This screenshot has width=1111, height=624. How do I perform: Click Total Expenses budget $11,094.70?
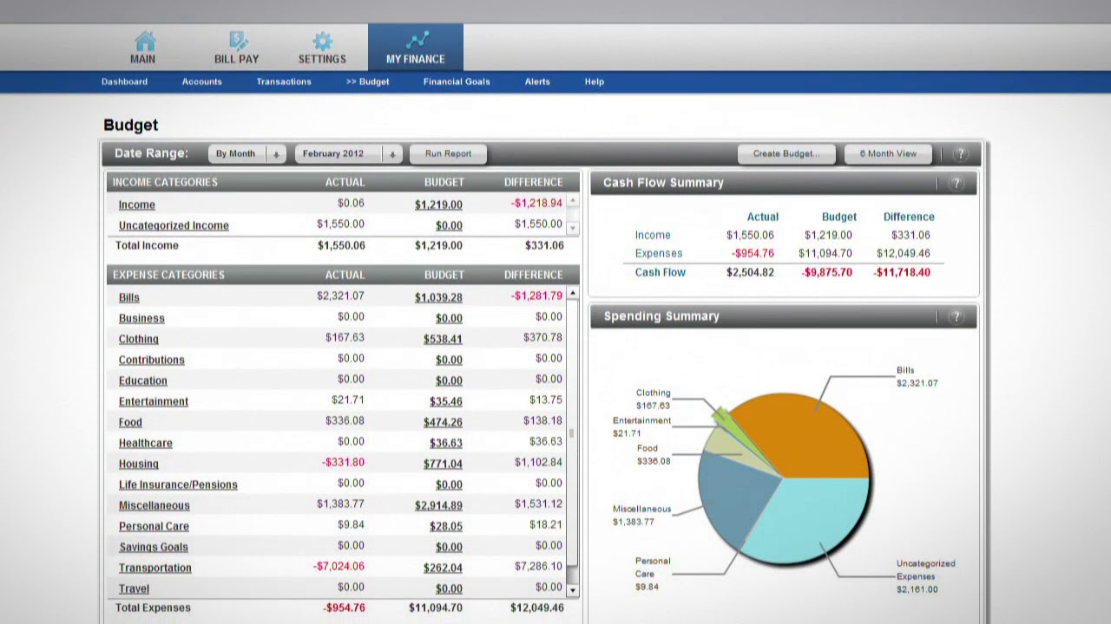point(436,608)
